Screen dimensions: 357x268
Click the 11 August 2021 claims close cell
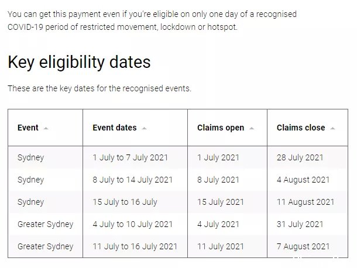[308, 202]
